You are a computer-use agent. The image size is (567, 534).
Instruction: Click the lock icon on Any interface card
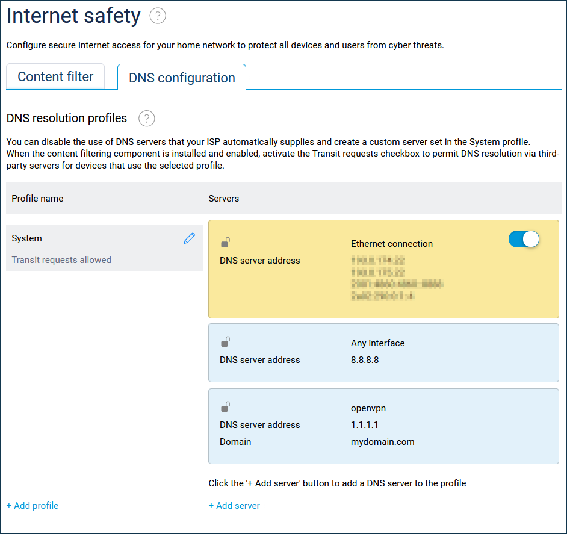click(225, 342)
